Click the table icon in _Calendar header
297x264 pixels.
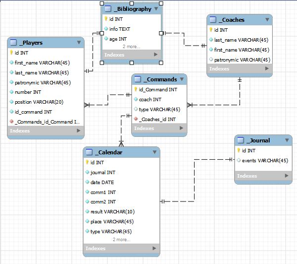(x=89, y=152)
